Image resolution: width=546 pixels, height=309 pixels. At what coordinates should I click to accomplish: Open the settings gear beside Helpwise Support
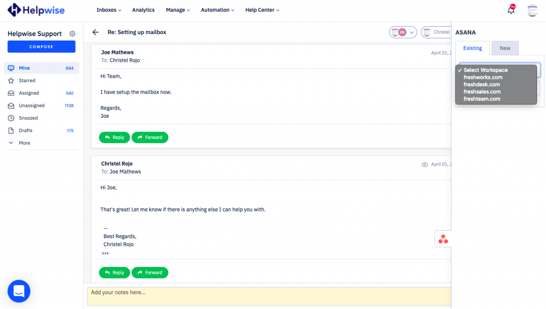73,34
